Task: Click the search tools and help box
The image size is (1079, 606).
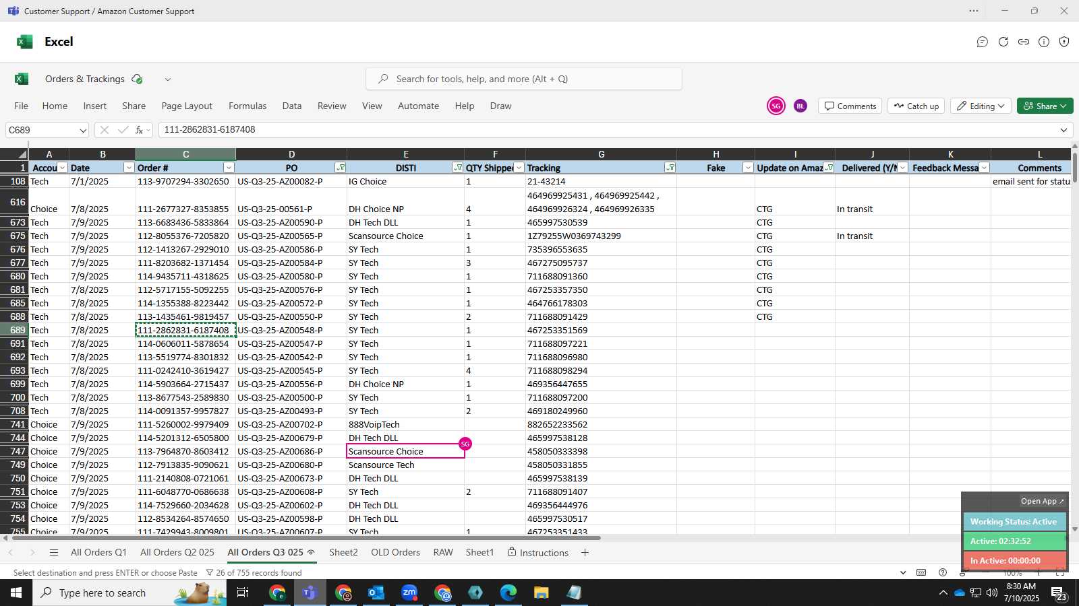Action: pyautogui.click(x=524, y=79)
